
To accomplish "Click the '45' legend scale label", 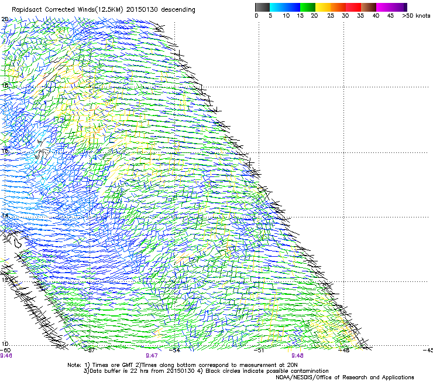I will 390,16.
